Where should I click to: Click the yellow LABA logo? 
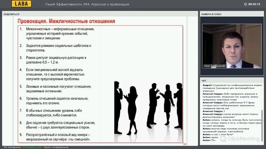point(21,4)
